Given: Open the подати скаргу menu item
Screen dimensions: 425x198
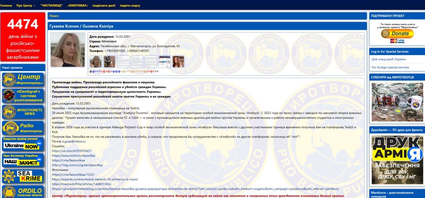Looking at the screenshot, I should 130,6.
